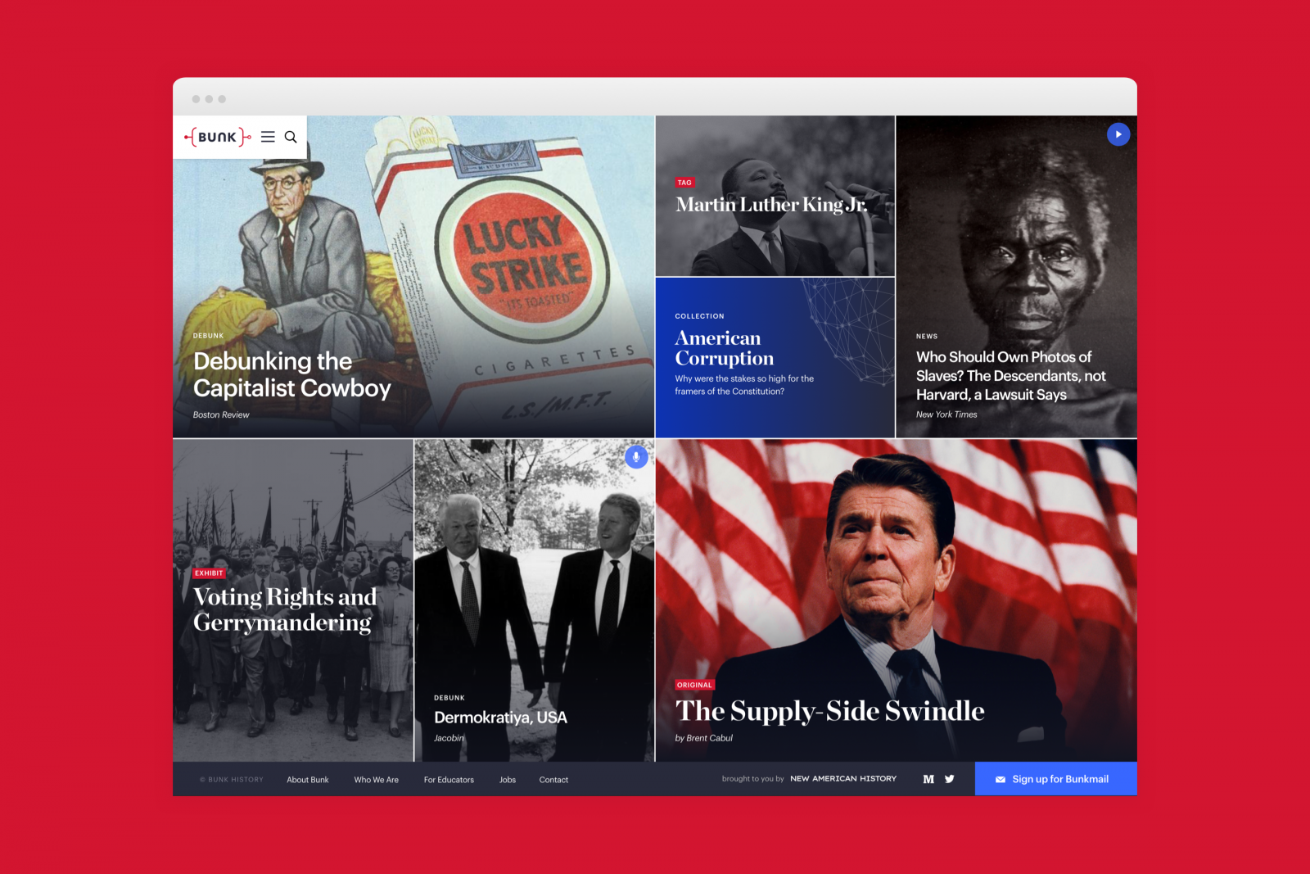This screenshot has width=1310, height=874.
Task: Click the Bunk logo
Action: pos(217,137)
